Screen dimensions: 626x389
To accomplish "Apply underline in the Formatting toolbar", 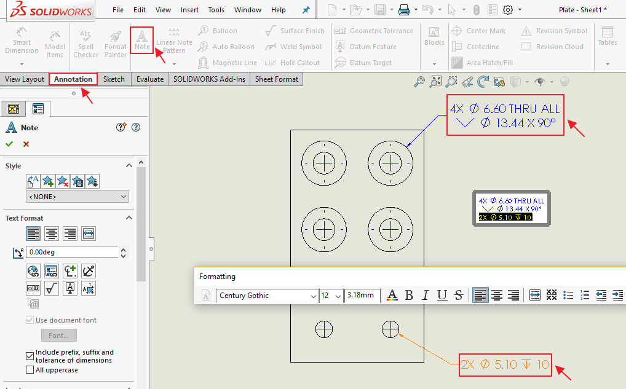I will coord(442,295).
